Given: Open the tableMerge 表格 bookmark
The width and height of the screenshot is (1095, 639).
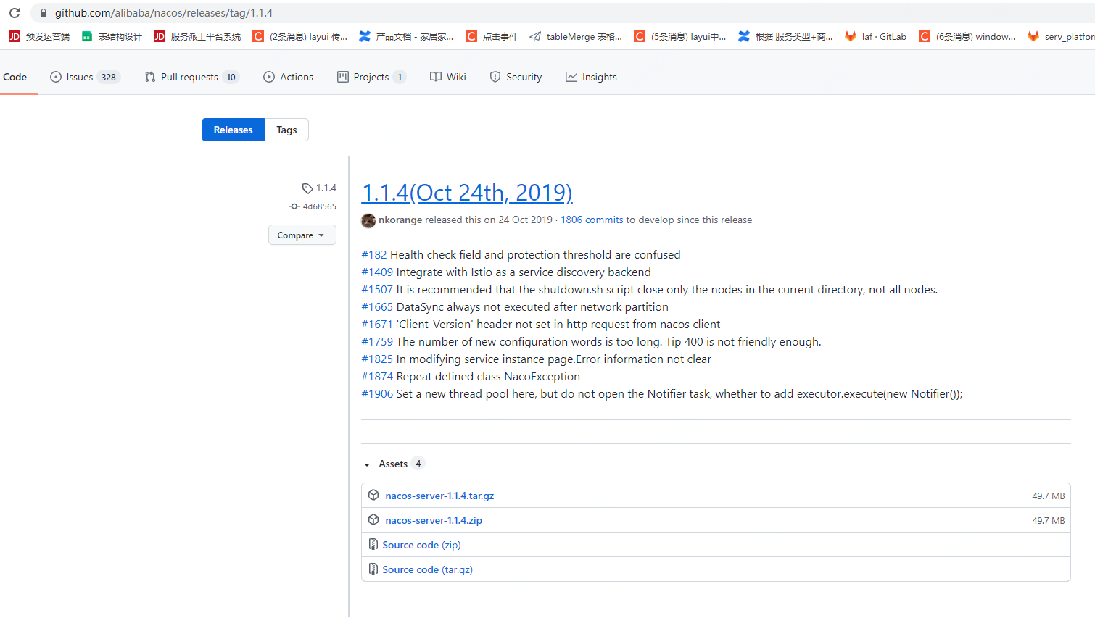Looking at the screenshot, I should (576, 36).
